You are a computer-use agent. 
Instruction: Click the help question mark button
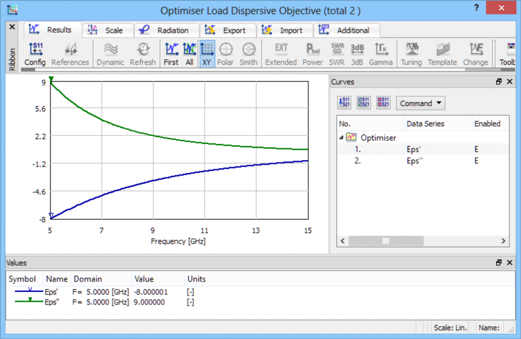tap(476, 8)
